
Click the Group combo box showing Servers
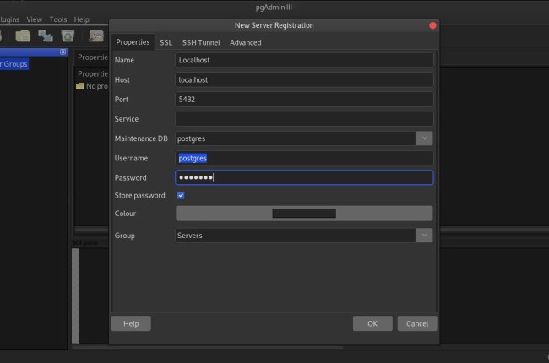(x=296, y=236)
